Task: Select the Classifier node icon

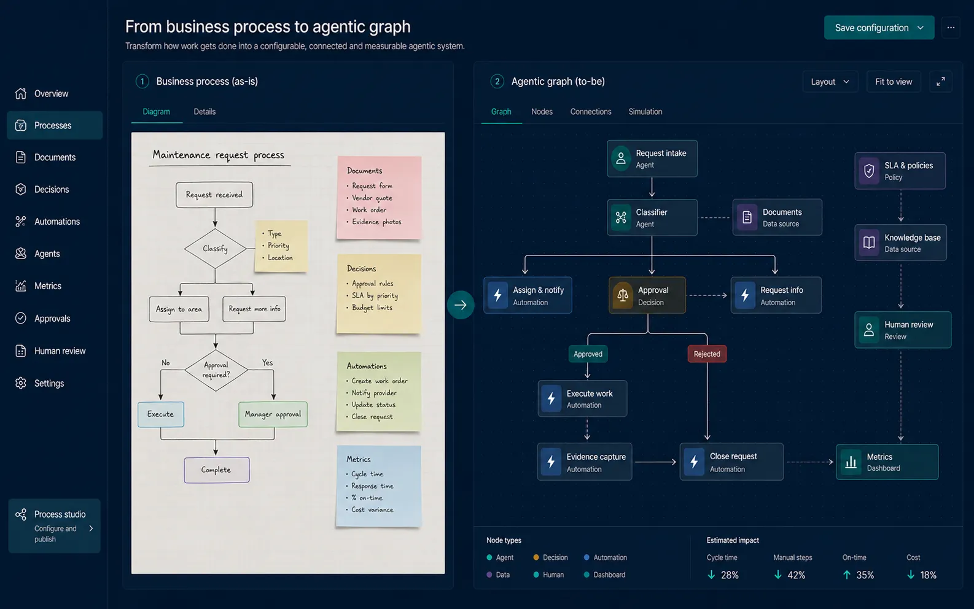Action: click(621, 217)
